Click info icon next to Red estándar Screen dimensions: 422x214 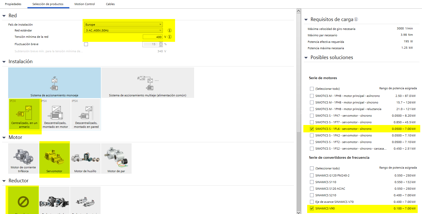170,30
